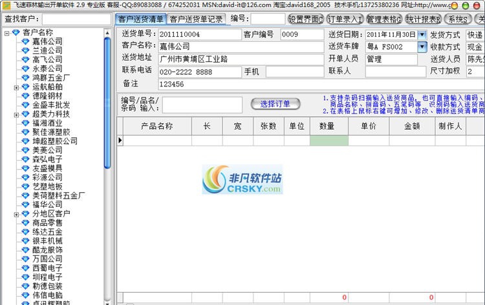This screenshot has width=485, height=305.
Task: Expand the 超美力科技 tree node
Action: 16,113
